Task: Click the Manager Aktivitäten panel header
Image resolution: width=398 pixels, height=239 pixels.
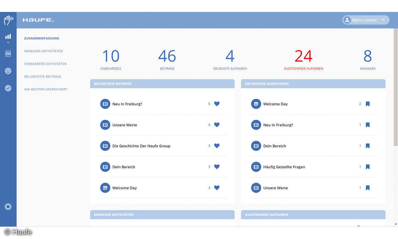Action: click(x=162, y=215)
